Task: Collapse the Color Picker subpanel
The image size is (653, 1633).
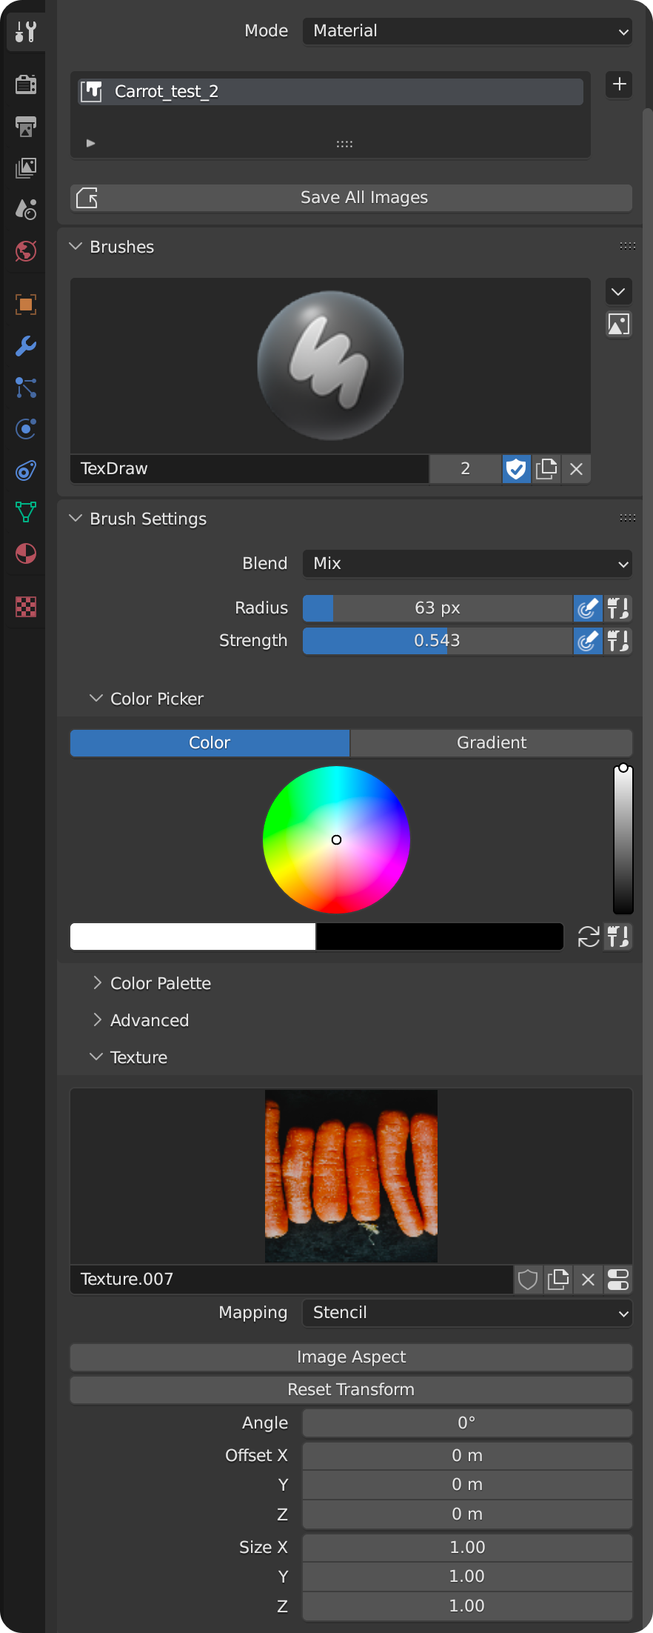Action: coord(96,699)
